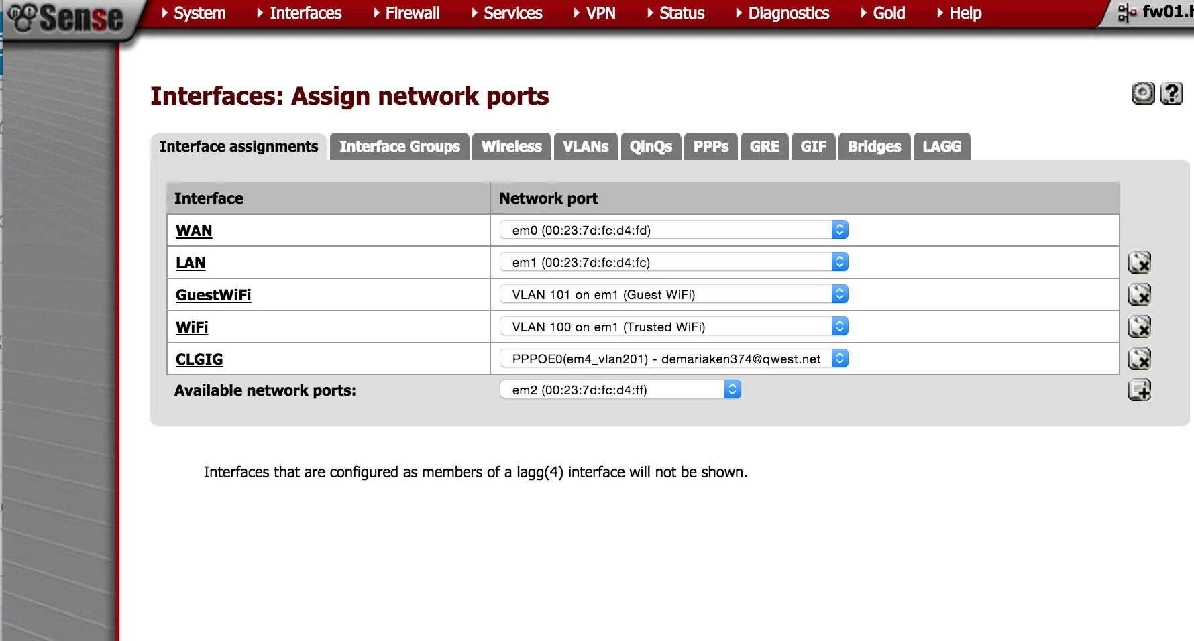Open the Bridges tab
Screen dimensions: 1194x641
[874, 146]
